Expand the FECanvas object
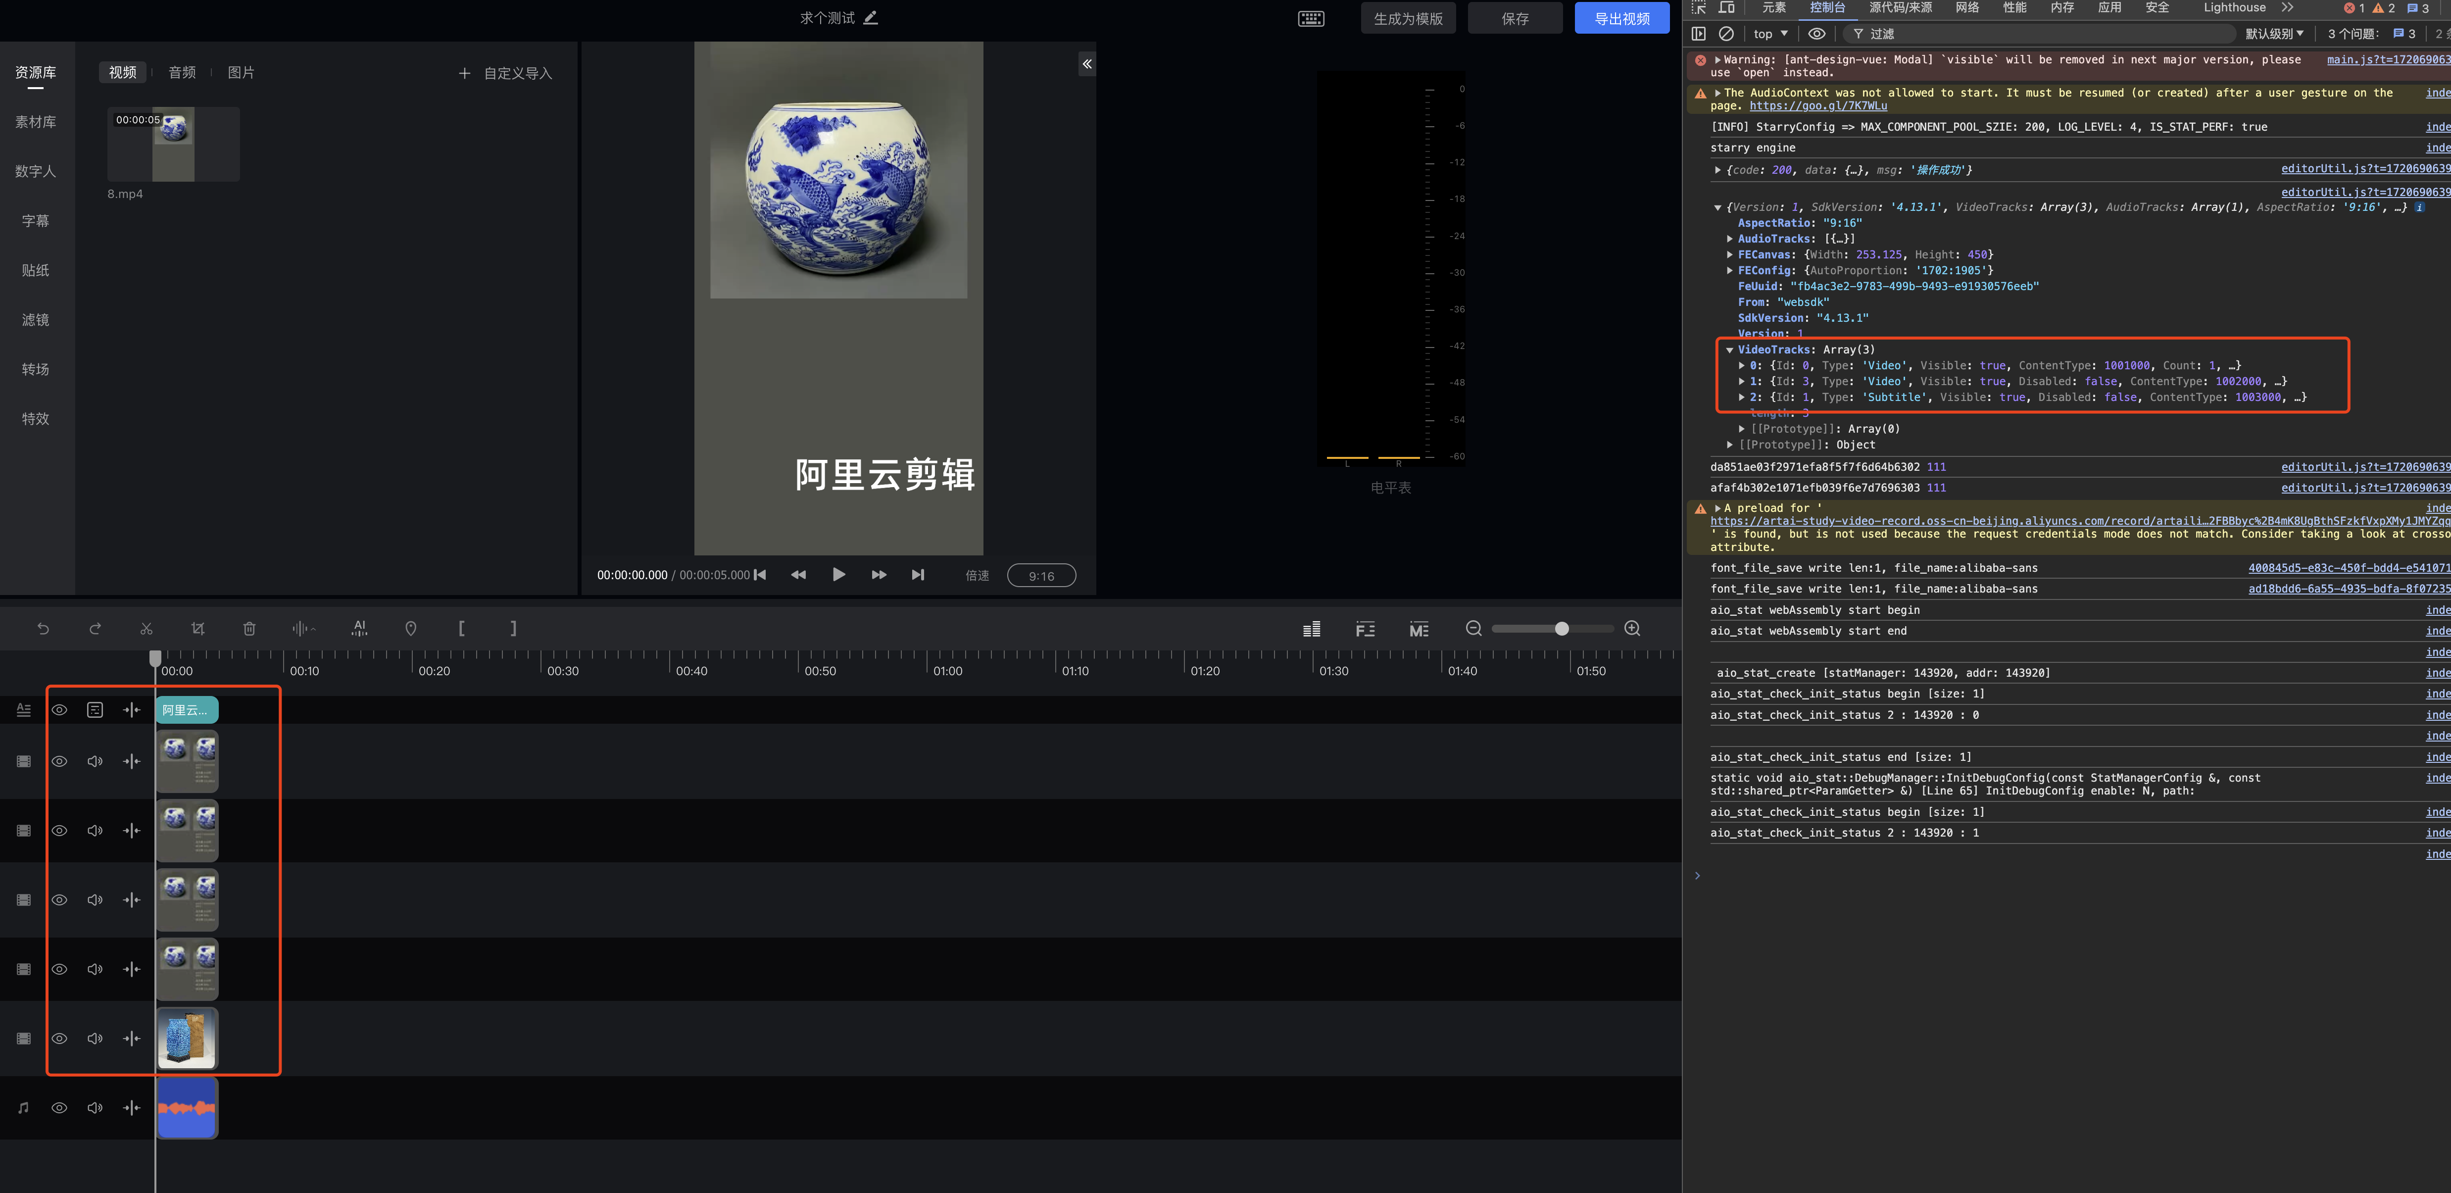 (1730, 255)
